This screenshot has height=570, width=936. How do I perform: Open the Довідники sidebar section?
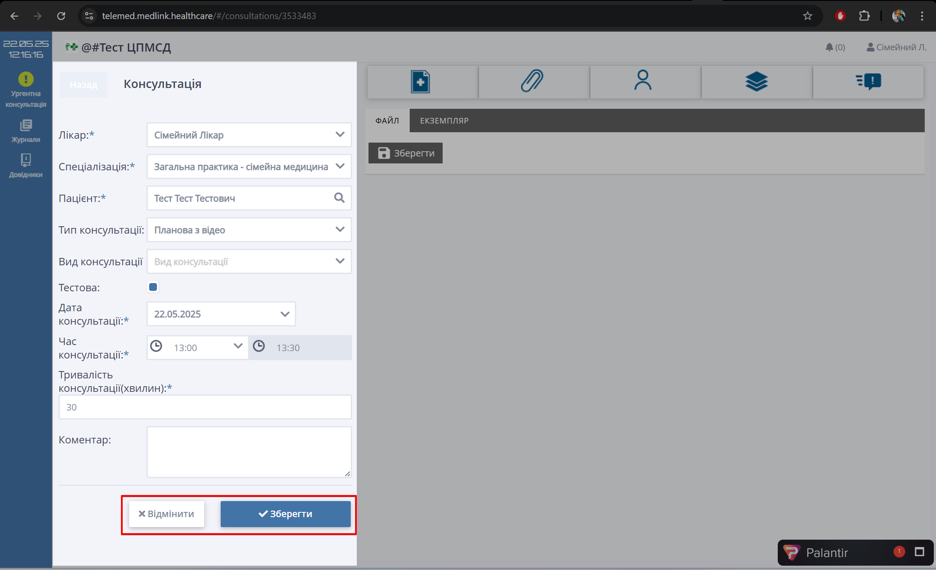pos(26,166)
